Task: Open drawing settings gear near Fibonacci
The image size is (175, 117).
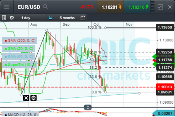Action: click(33, 98)
